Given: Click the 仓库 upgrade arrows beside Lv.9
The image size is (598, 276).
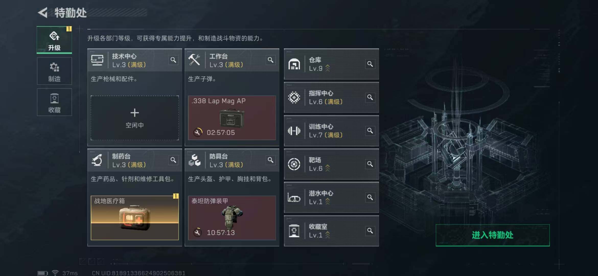Looking at the screenshot, I should [328, 68].
